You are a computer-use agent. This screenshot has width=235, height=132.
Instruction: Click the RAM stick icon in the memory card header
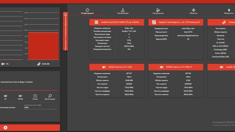tap(224, 22)
